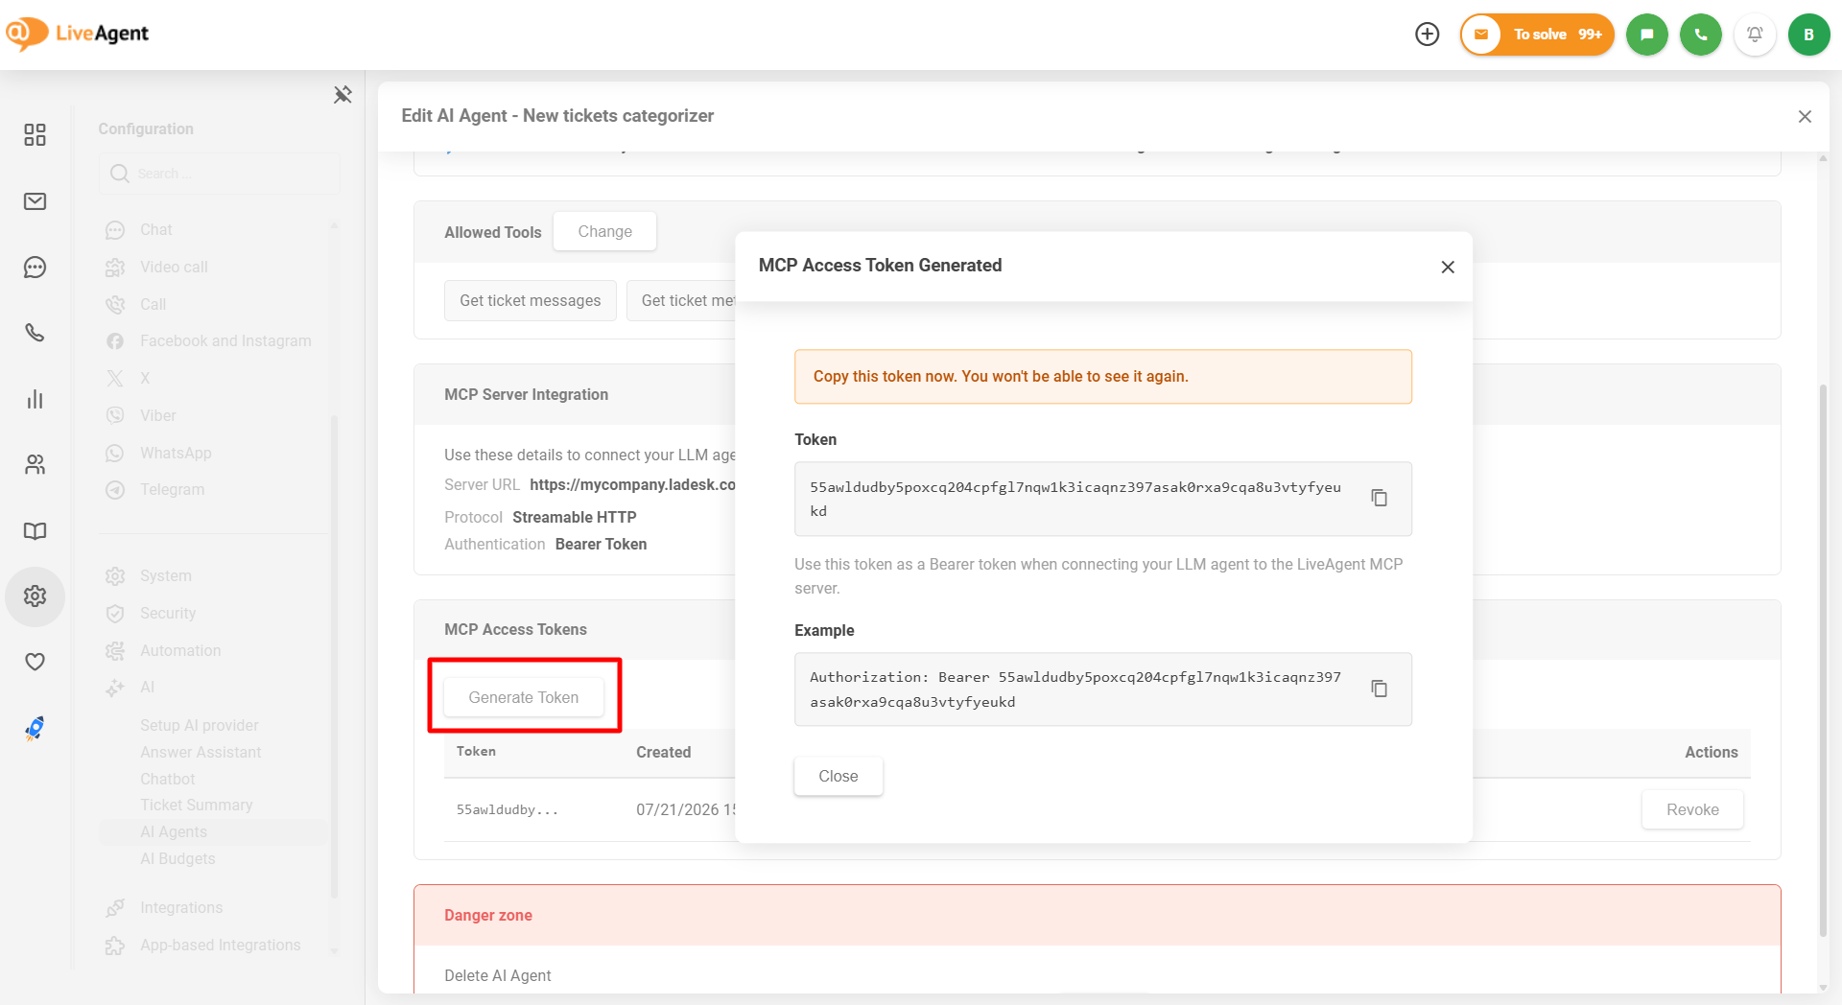Screen dimensions: 1842x1005
Task: Open Chatbot settings
Action: pyautogui.click(x=168, y=780)
